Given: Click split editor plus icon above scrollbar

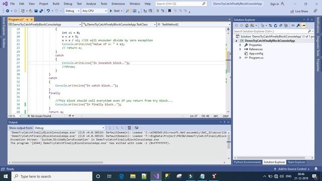Looking at the screenshot, I should (228, 29).
